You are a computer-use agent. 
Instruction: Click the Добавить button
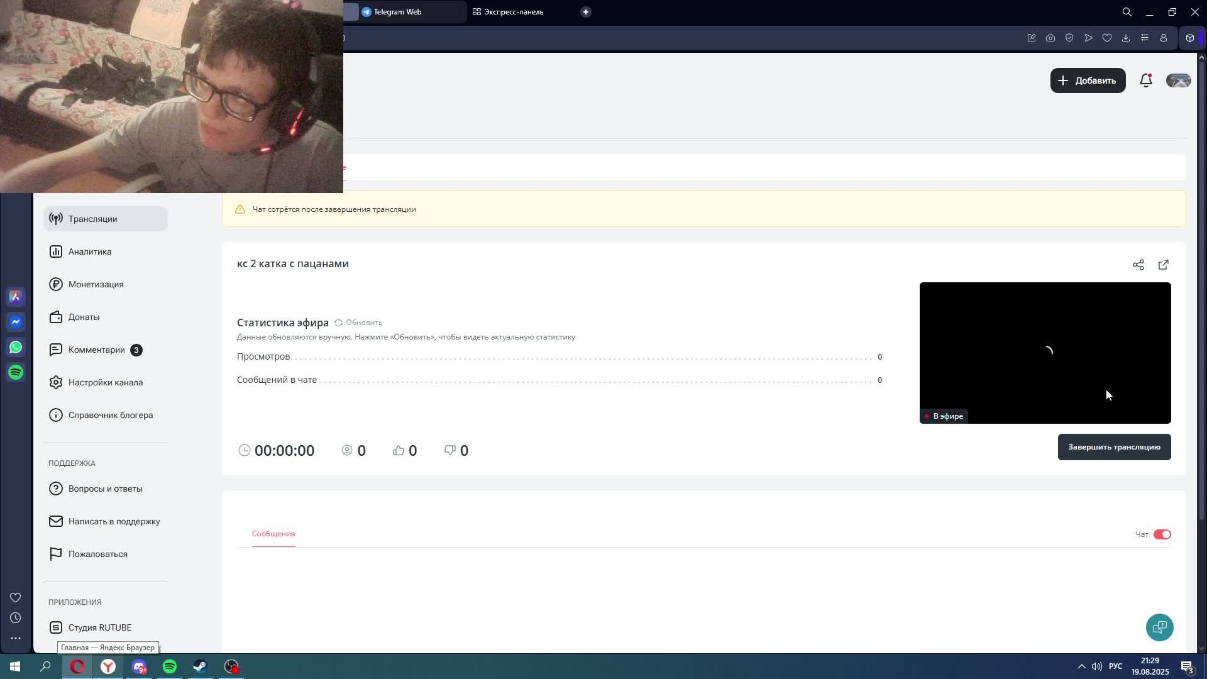tap(1088, 80)
